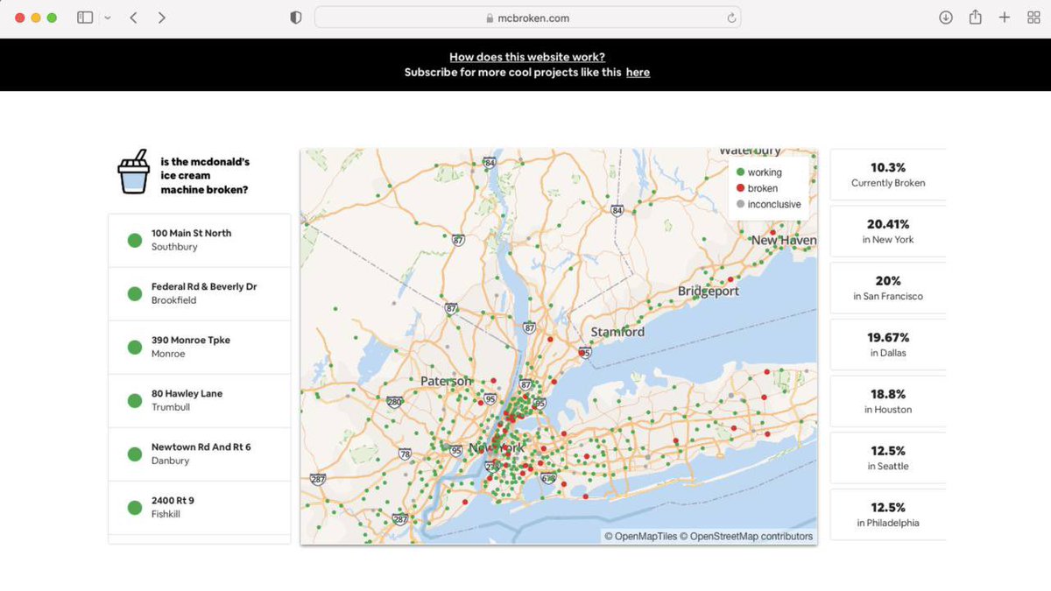Click the Paterson label on map

click(446, 381)
